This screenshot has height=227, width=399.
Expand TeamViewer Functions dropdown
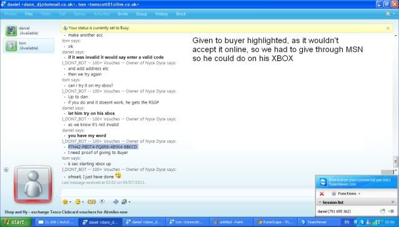tap(347, 194)
